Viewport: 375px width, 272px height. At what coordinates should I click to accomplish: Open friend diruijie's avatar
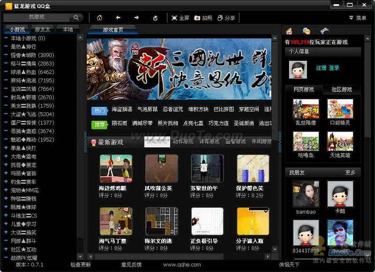pos(340,233)
